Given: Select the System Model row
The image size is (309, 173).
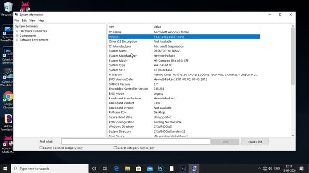Looking at the screenshot, I should [184, 61].
